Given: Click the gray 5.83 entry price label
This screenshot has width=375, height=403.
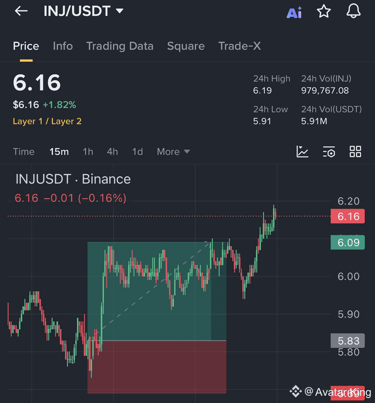Looking at the screenshot, I should click(348, 341).
